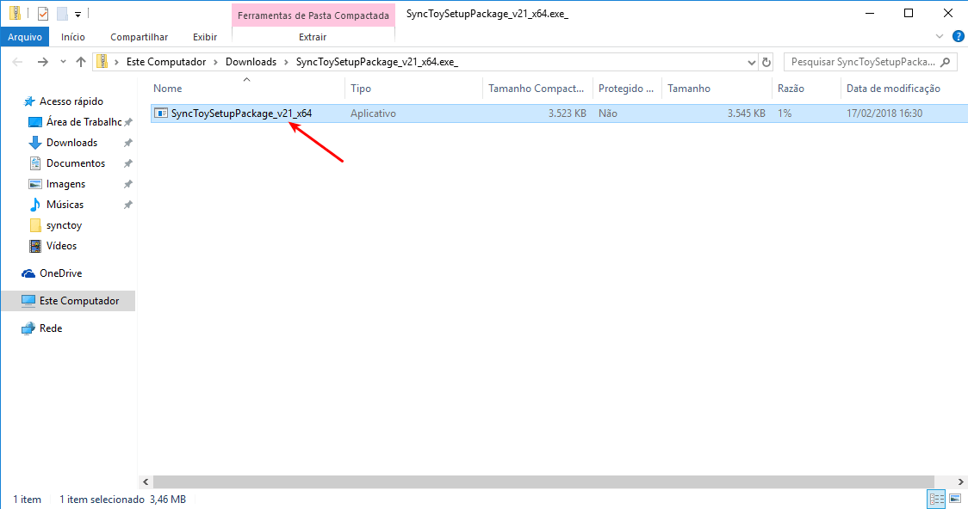968x509 pixels.
Task: Click the scroll left arrow
Action: 146,481
